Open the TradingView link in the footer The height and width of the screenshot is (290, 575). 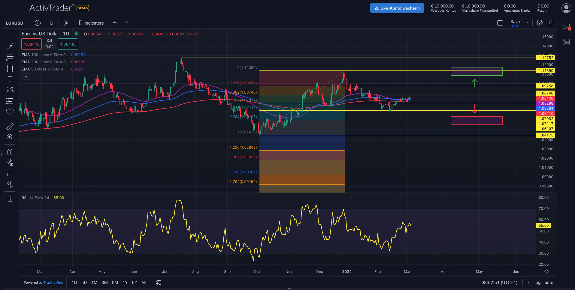[x=53, y=282]
